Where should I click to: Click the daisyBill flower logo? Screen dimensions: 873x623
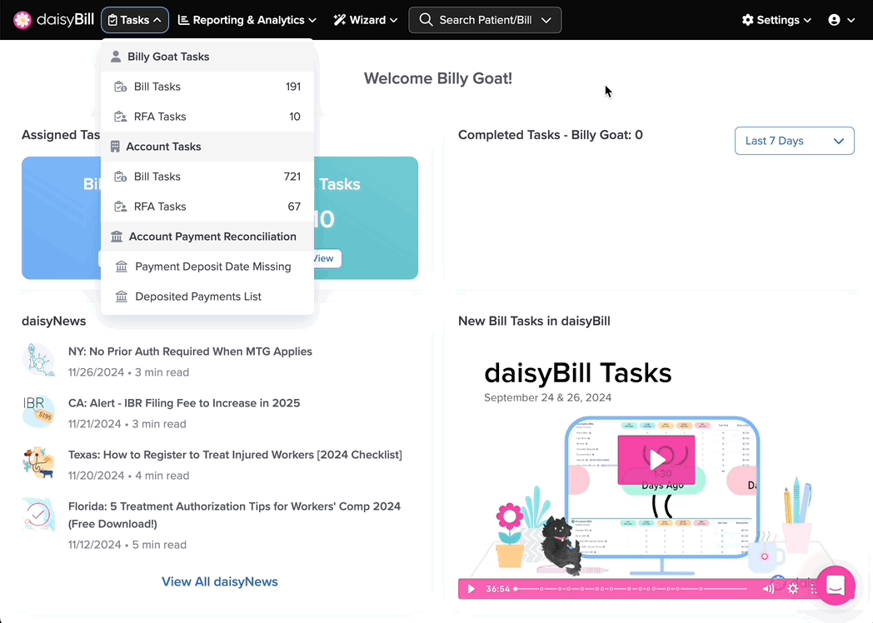coord(22,20)
